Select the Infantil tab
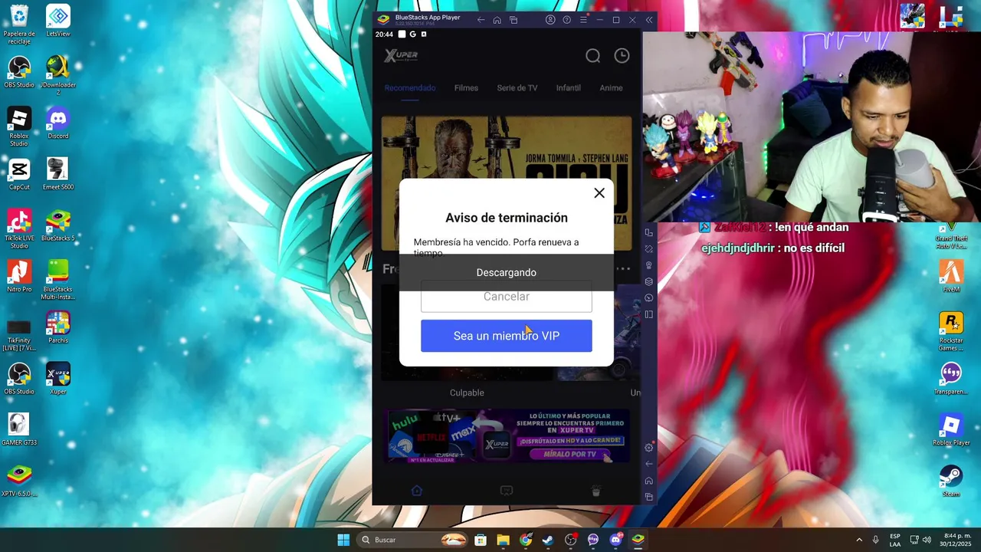Screen dimensions: 981x552 569,88
